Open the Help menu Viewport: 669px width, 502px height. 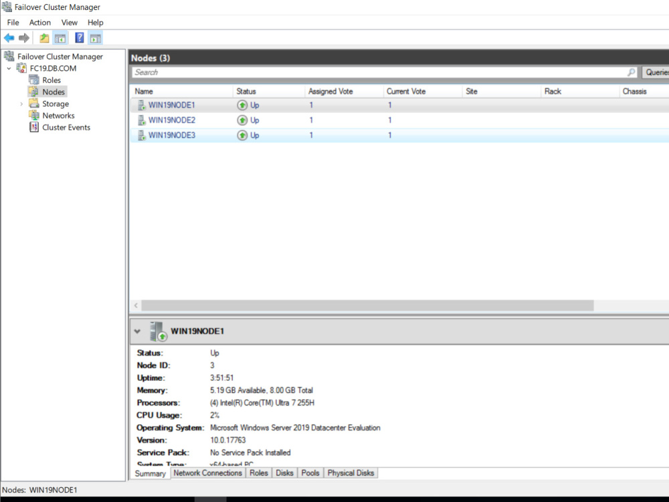95,23
